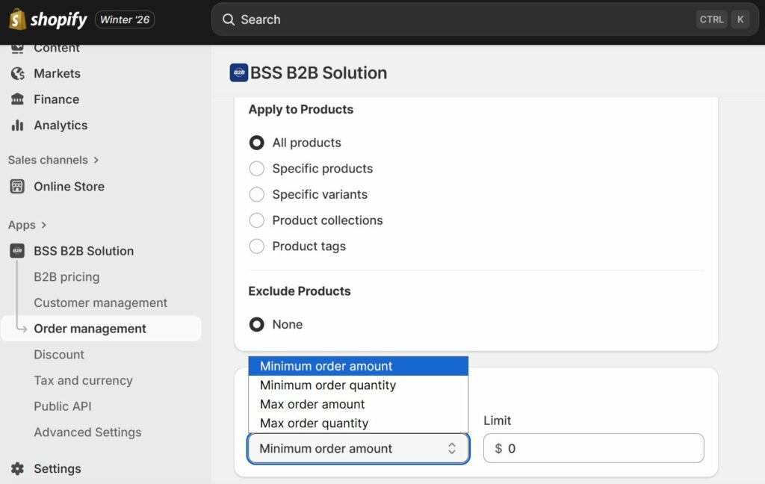The height and width of the screenshot is (484, 765).
Task: Open the Online Store sidebar link
Action: point(69,187)
